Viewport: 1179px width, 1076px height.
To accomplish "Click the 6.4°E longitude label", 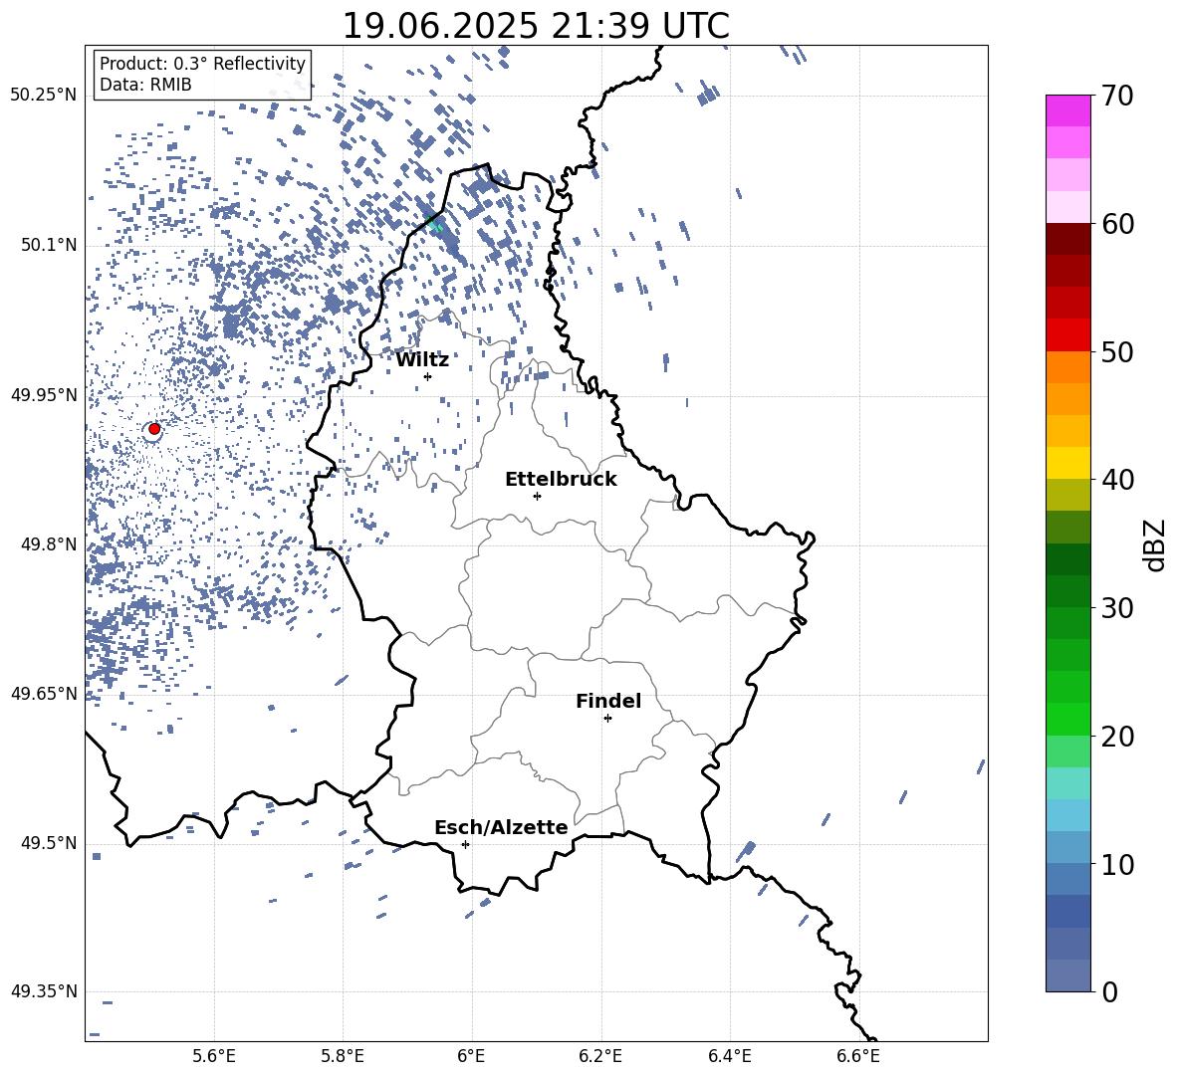I will pos(729,1056).
